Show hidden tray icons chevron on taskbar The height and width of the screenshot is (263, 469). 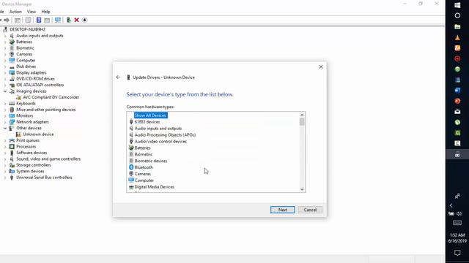pyautogui.click(x=451, y=205)
